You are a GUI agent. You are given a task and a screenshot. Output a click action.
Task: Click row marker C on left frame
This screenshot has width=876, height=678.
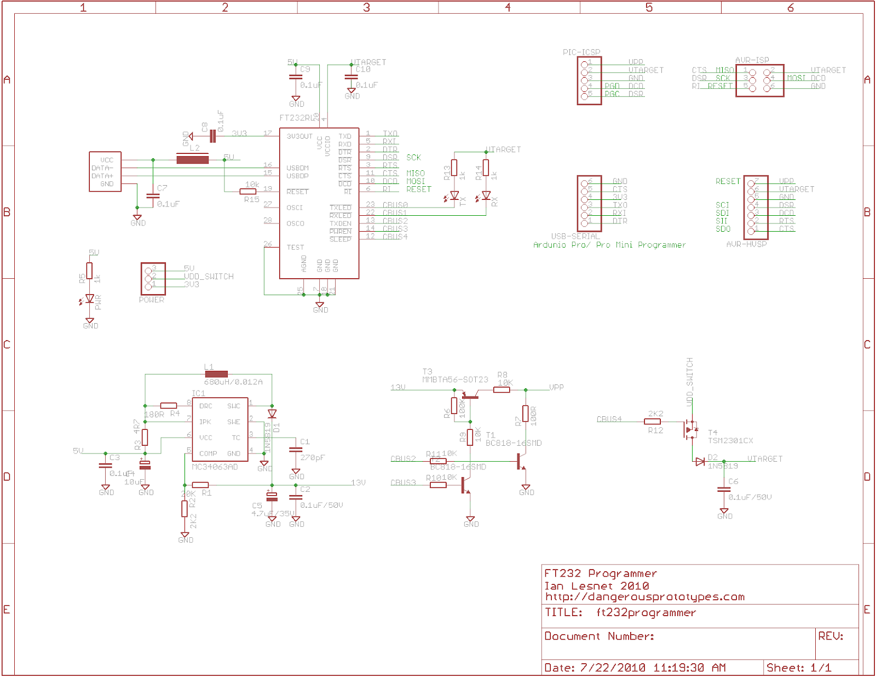pos(7,344)
